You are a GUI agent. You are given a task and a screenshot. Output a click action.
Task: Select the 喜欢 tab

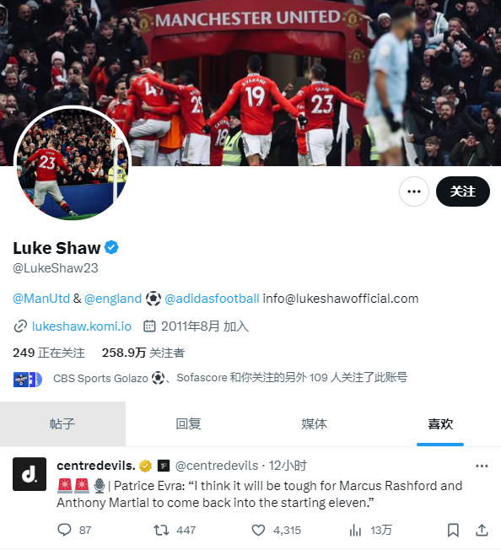coord(440,423)
